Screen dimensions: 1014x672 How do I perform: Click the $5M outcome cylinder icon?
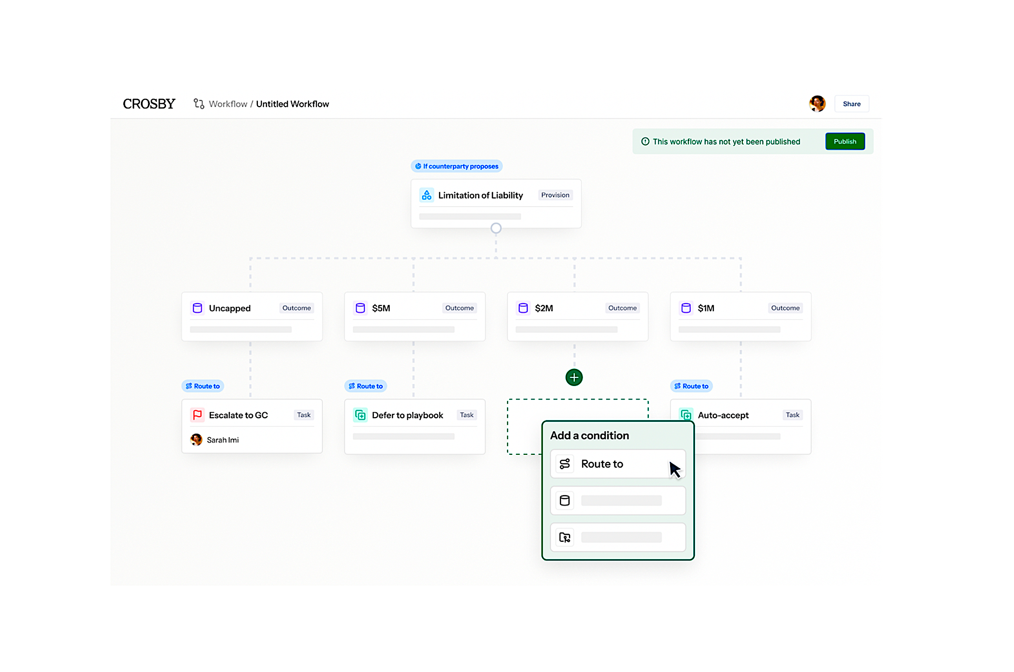[x=360, y=308]
